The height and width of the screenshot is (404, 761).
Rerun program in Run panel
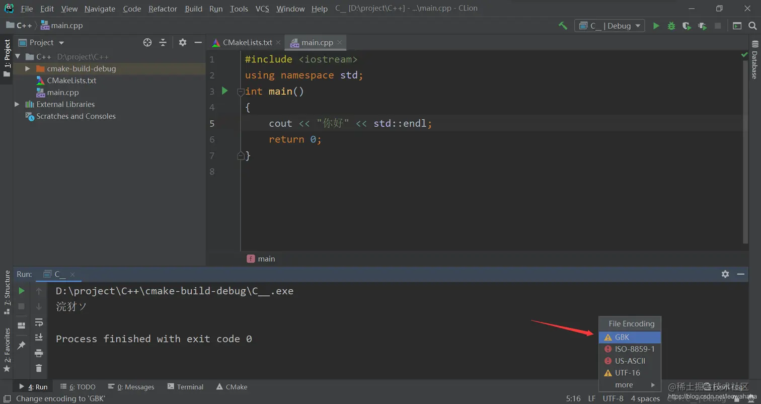coord(21,291)
